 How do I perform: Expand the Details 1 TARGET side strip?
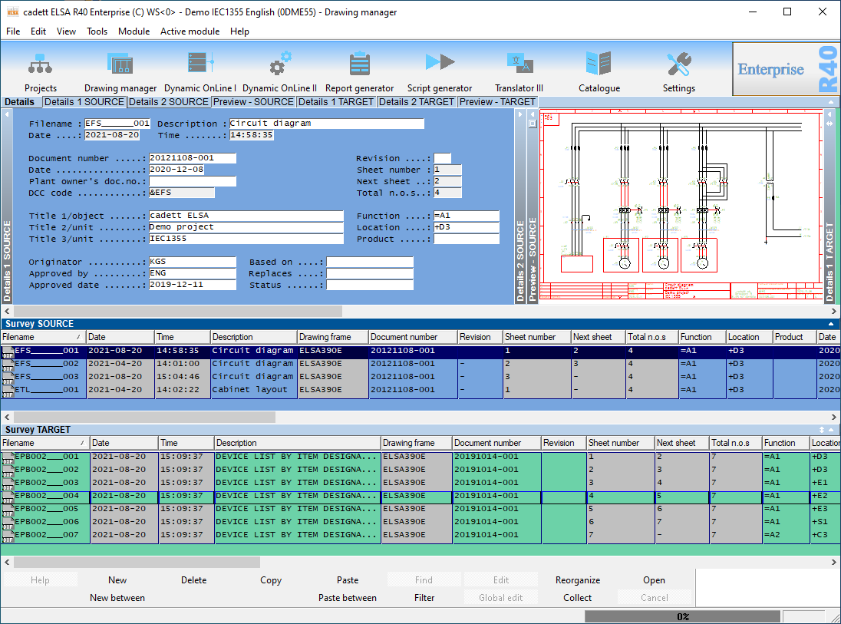(829, 206)
